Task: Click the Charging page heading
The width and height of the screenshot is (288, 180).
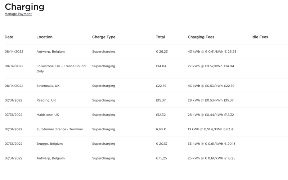Action: (24, 6)
